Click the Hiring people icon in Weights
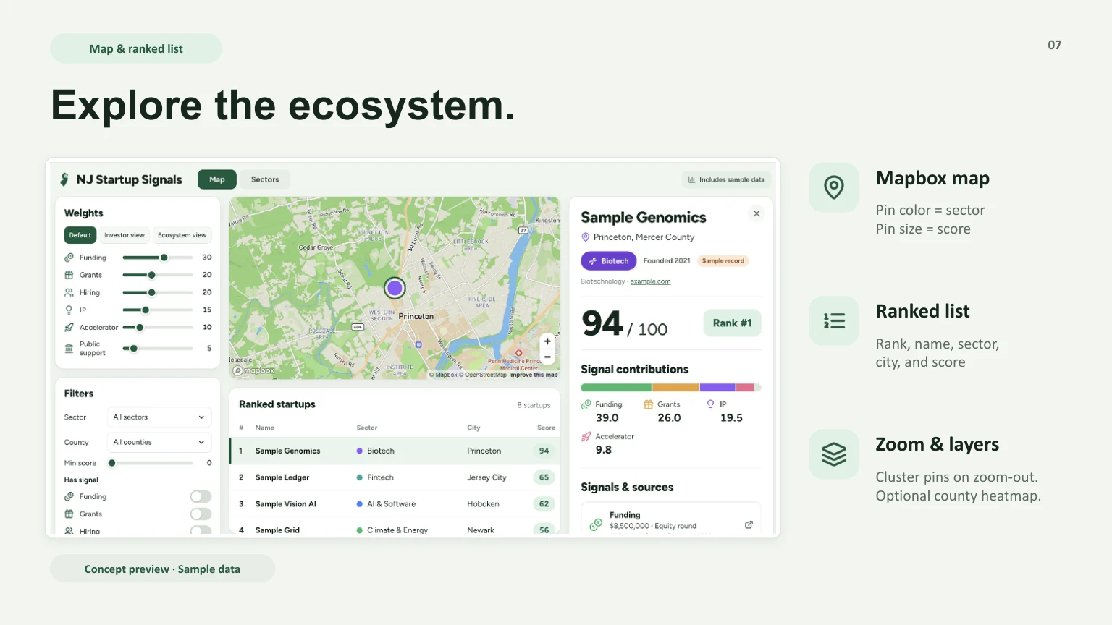 click(69, 292)
